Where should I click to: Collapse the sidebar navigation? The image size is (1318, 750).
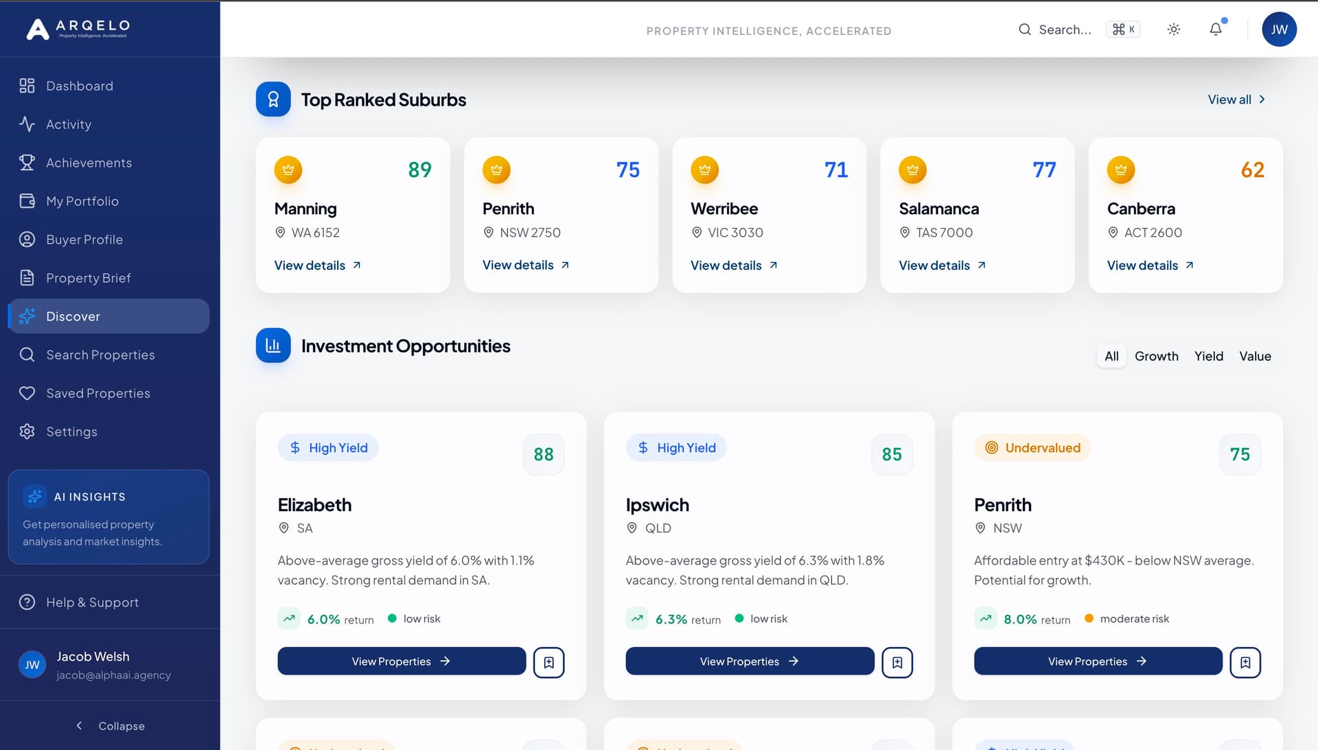point(110,726)
